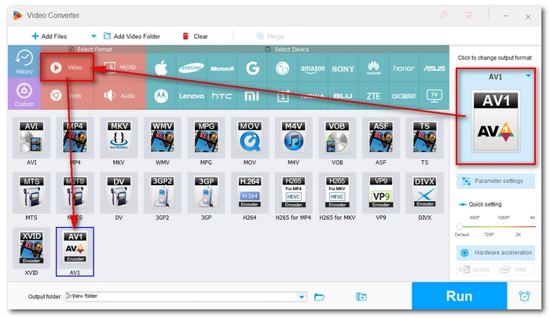Viewport: 550px width, 318px height.
Task: Select the VOB format icon
Action: coord(337,137)
